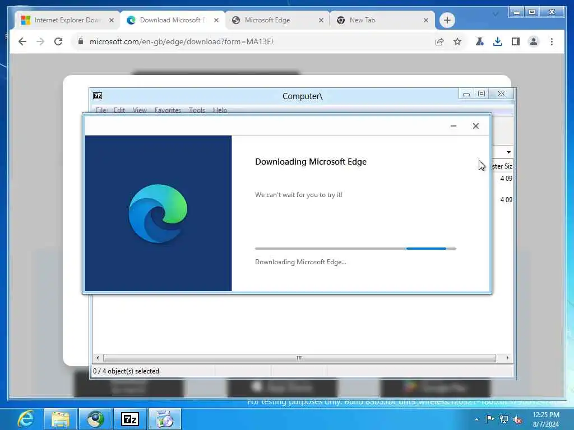Open the Edit menu in 7-Zip

click(119, 110)
